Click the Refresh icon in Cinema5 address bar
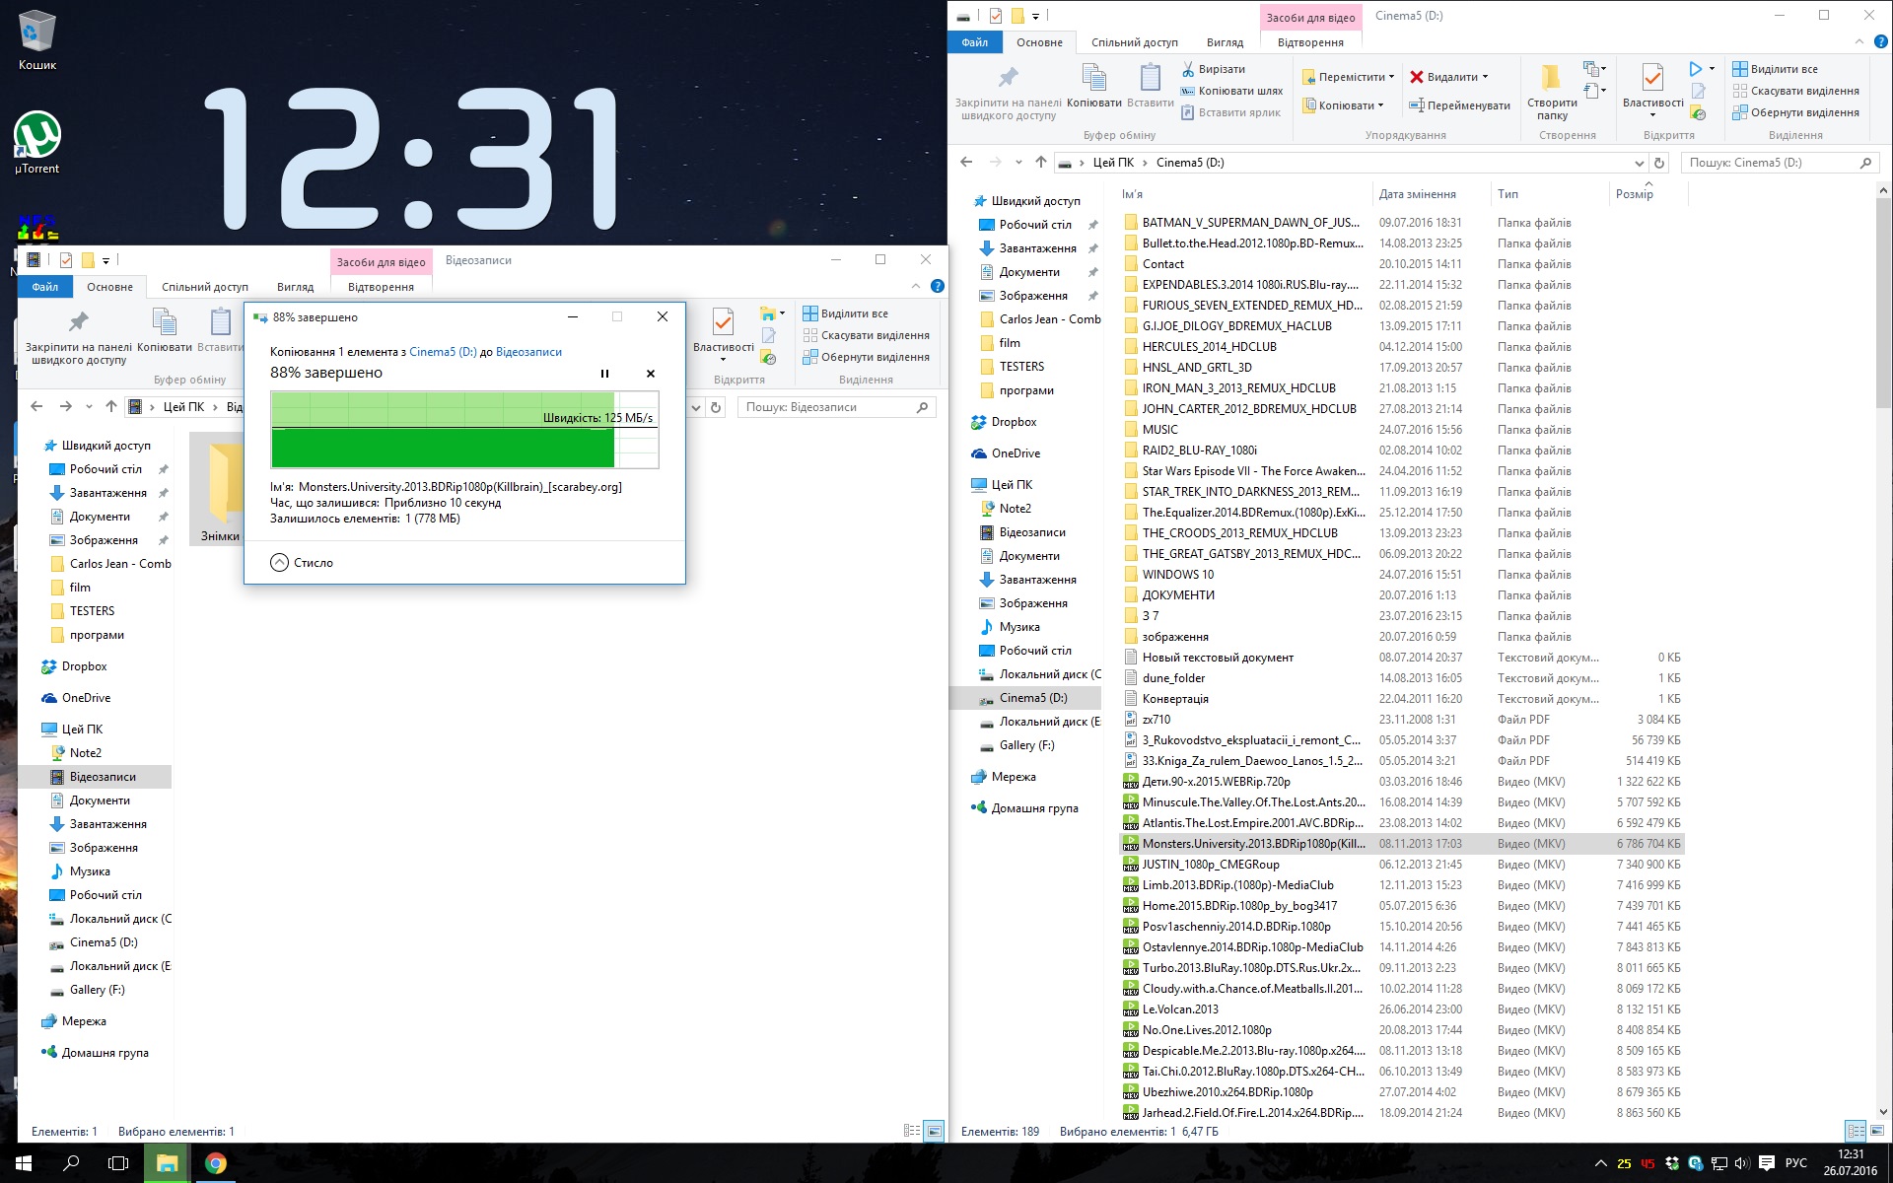 tap(1659, 163)
